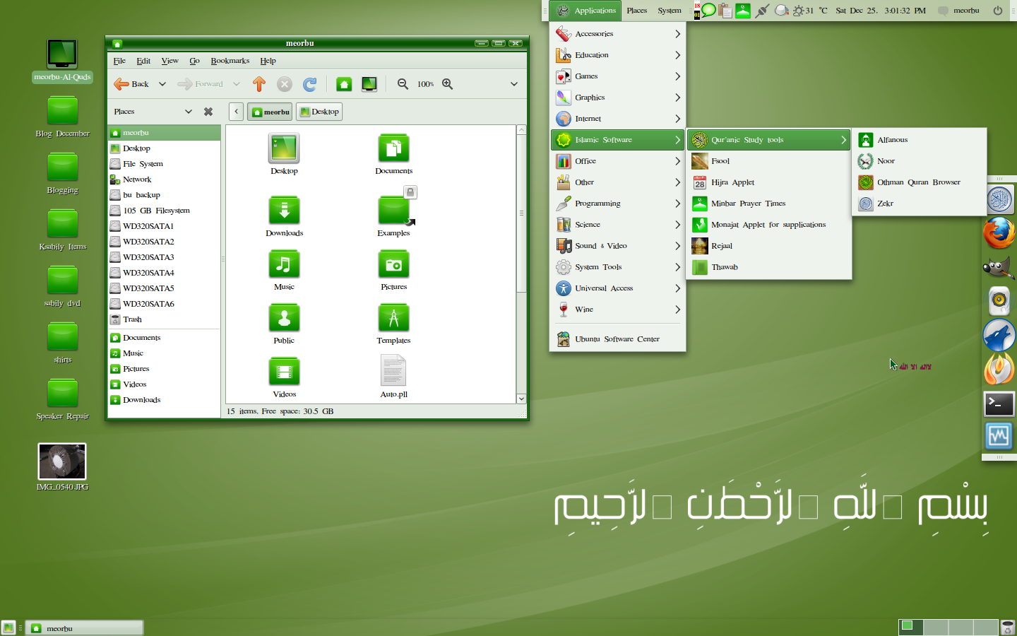Click the Reload button in the file manager
The width and height of the screenshot is (1017, 636).
click(309, 83)
